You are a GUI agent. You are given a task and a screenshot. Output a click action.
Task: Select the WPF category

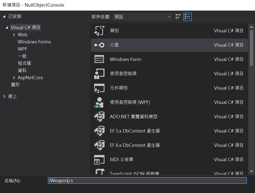point(22,49)
